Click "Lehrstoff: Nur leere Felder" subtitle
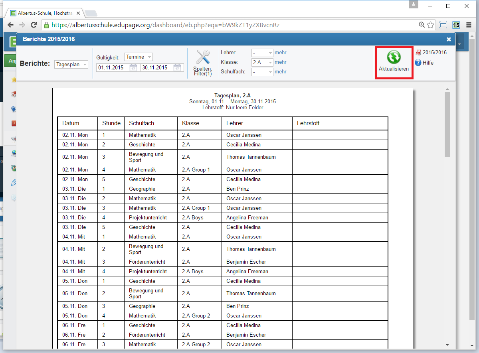The height and width of the screenshot is (353, 479). pos(233,107)
